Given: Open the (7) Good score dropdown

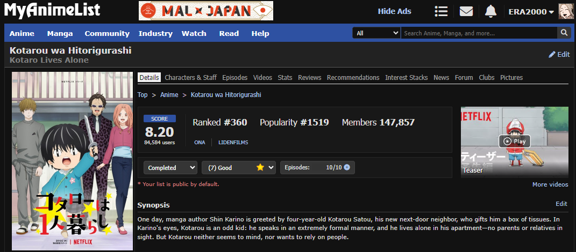Looking at the screenshot, I should tap(239, 167).
